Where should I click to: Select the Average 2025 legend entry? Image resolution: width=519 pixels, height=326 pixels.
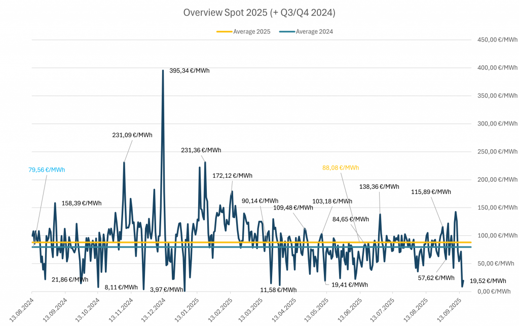pyautogui.click(x=252, y=31)
